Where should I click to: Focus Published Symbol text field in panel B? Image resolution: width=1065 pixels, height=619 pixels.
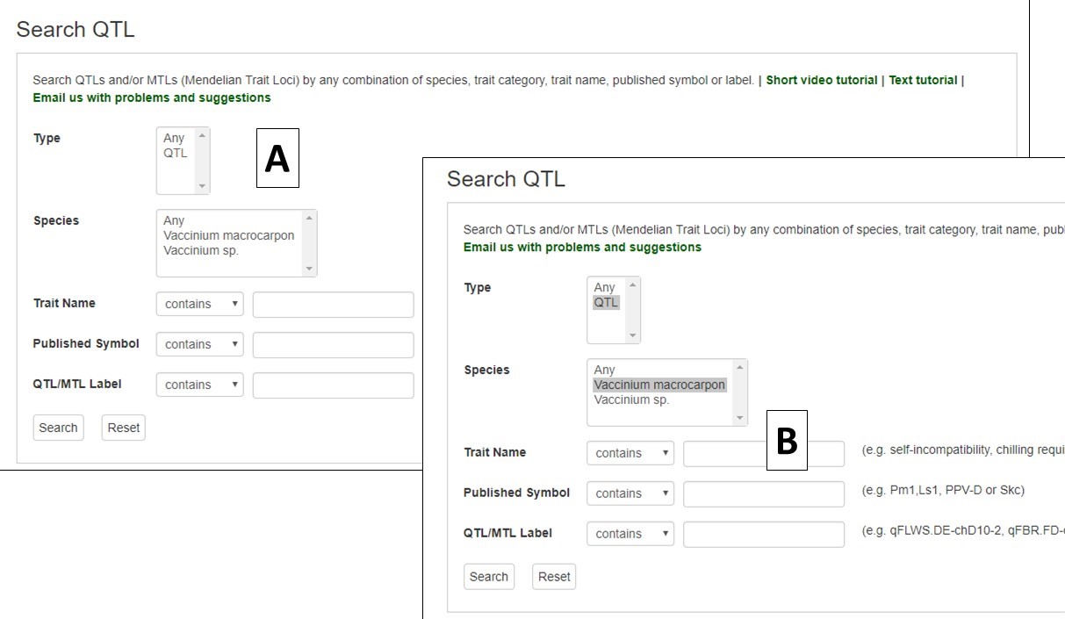tap(764, 494)
